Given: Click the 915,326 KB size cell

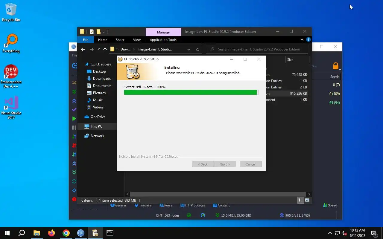Looking at the screenshot, I should [x=298, y=94].
